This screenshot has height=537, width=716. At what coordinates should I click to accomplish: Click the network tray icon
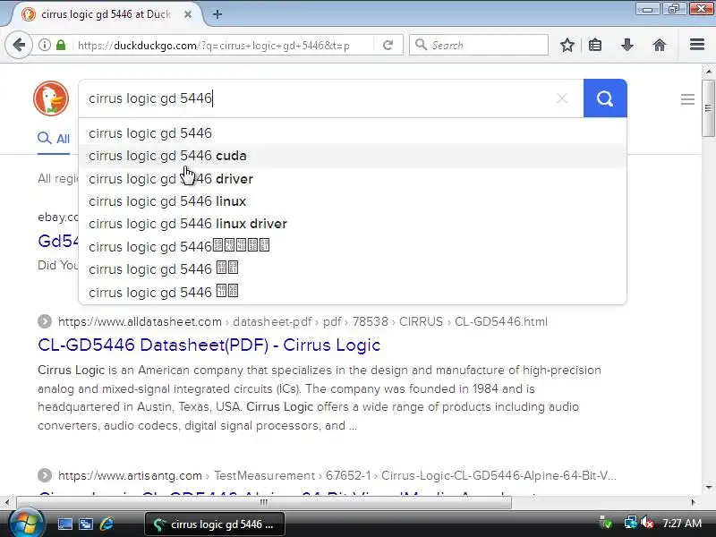pyautogui.click(x=630, y=523)
